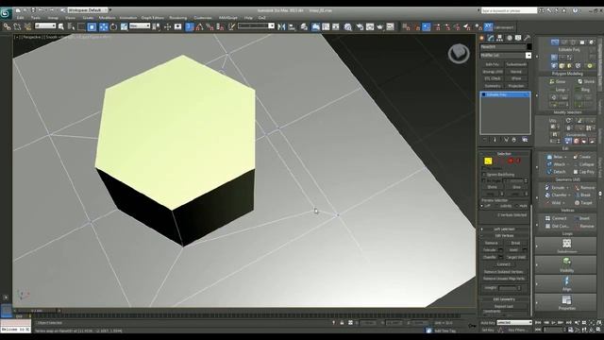The image size is (604, 340).
Task: Click the Polygon sub-object level icon
Action: (x=511, y=161)
